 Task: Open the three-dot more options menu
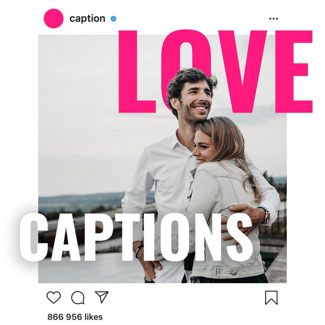[273, 19]
